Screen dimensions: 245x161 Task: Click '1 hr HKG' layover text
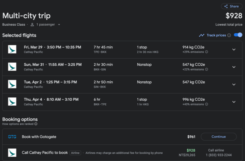pos(143,104)
